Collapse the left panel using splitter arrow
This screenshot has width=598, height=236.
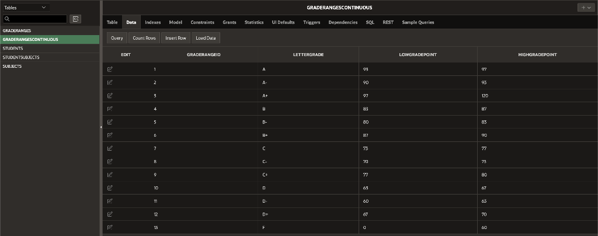(x=101, y=127)
